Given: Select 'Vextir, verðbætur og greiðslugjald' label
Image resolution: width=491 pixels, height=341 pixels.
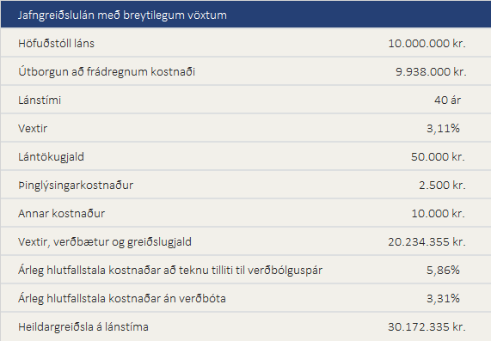Looking at the screenshot, I should [105, 242].
